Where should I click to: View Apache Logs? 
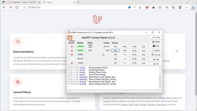tap(143, 47)
